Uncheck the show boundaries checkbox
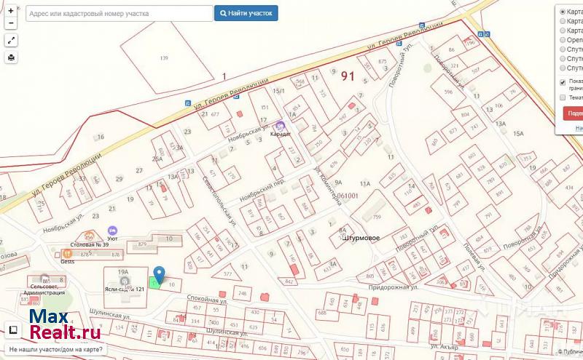Viewport: 583px width, 360px height. [x=562, y=82]
